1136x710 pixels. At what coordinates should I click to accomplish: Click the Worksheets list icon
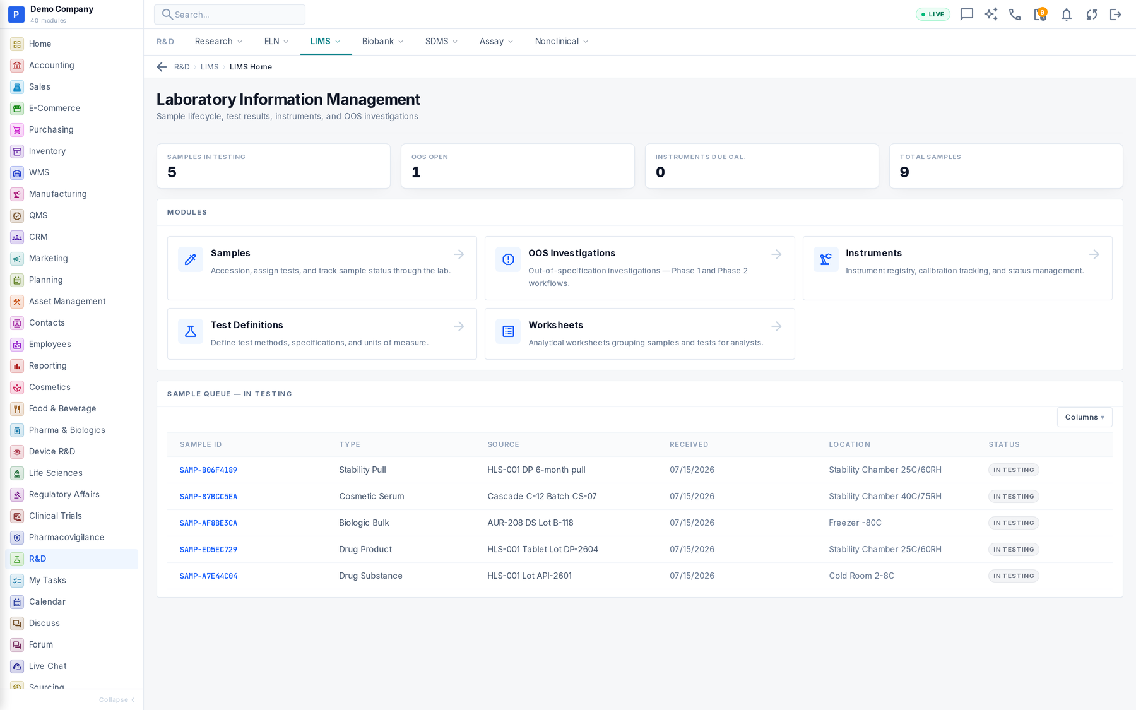pyautogui.click(x=508, y=331)
